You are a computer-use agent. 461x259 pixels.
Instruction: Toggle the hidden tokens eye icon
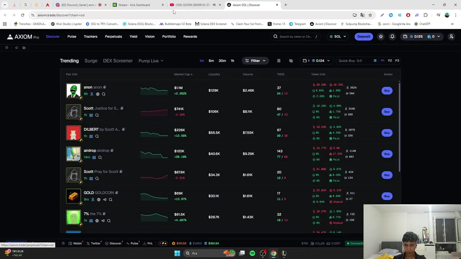pyautogui.click(x=291, y=61)
